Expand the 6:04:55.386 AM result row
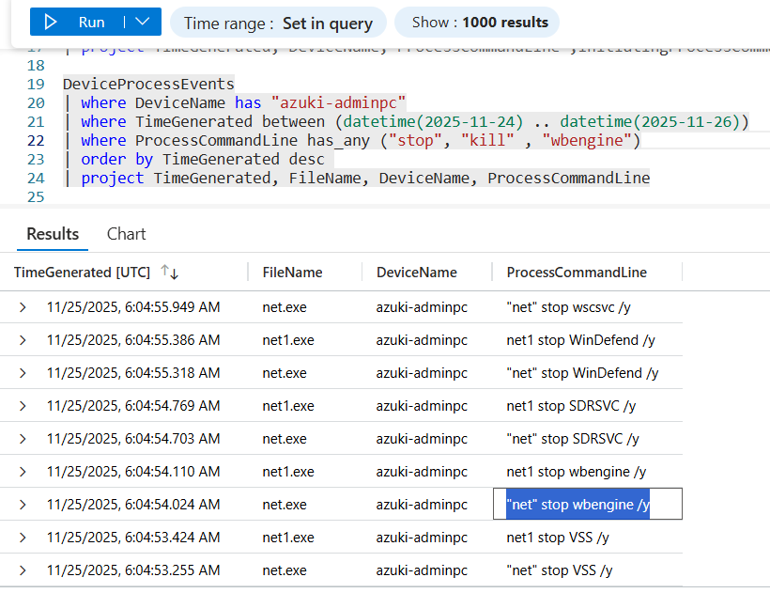Viewport: 770px width, 593px height. 23,340
